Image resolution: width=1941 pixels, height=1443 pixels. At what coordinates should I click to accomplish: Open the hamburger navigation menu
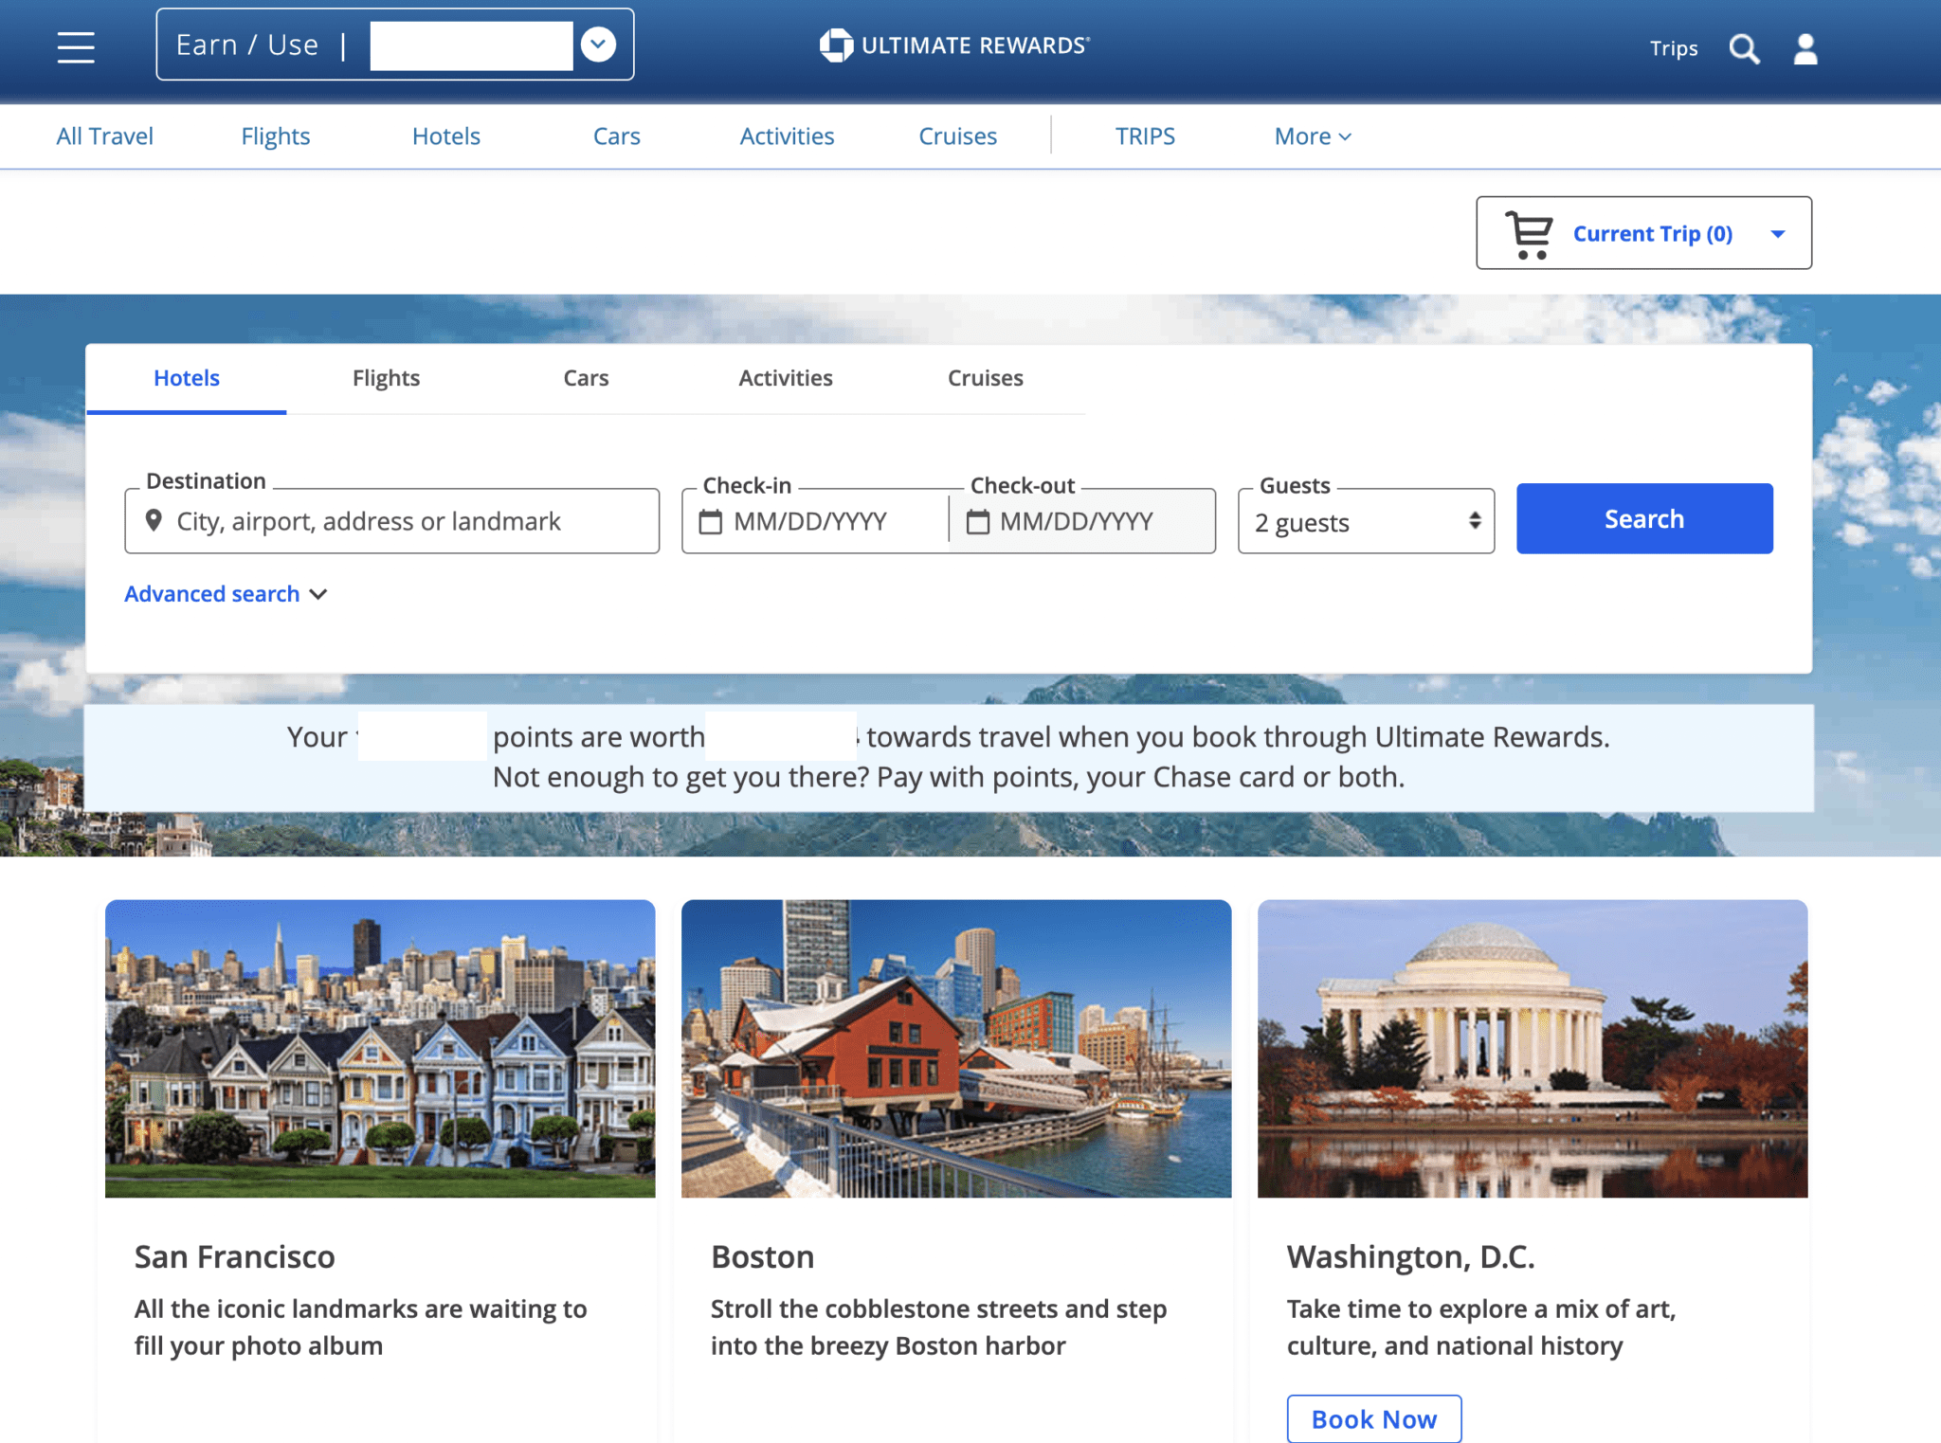(x=75, y=46)
